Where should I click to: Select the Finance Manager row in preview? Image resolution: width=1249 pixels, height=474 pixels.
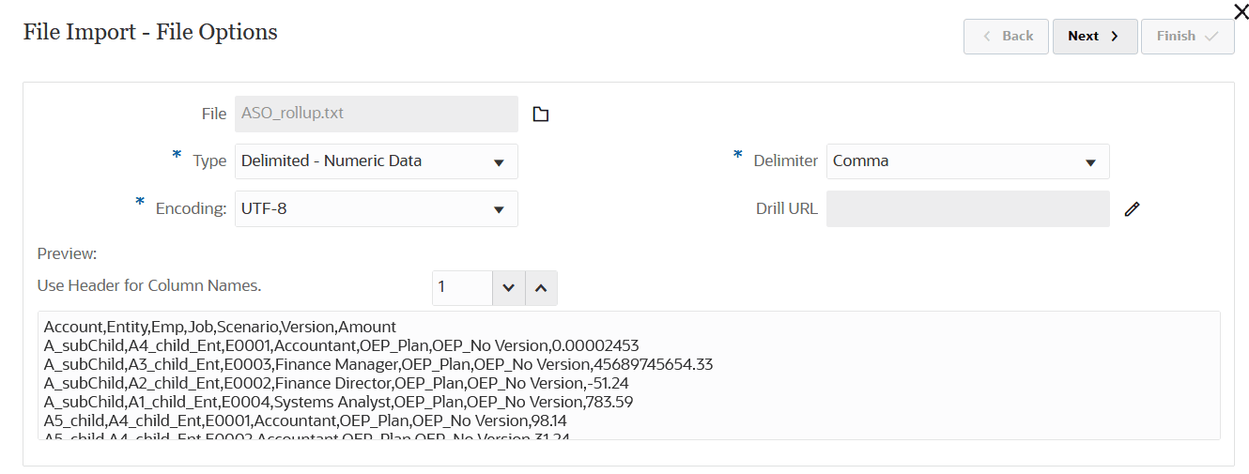[378, 364]
